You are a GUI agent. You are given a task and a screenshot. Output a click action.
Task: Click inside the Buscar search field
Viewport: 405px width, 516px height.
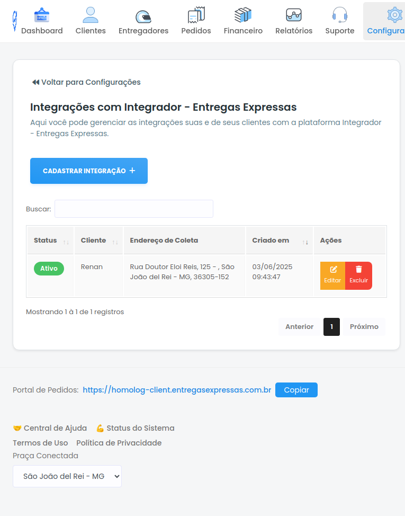[x=133, y=208]
